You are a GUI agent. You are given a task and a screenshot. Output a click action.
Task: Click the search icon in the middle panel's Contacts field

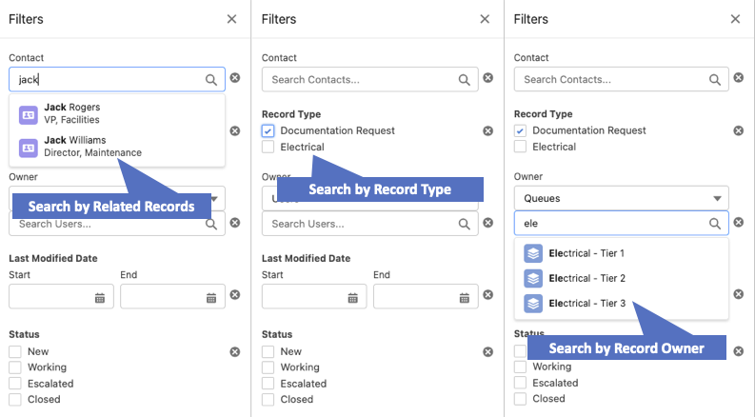[x=465, y=80]
